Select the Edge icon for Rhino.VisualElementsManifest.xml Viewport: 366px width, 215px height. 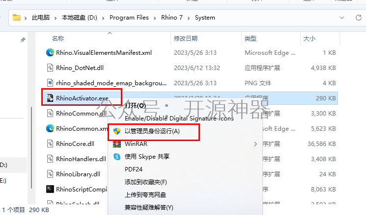tap(50, 52)
